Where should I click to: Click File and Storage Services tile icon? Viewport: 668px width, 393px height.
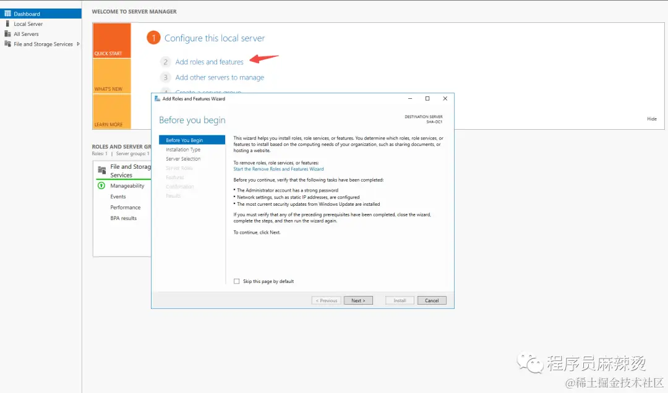[102, 171]
